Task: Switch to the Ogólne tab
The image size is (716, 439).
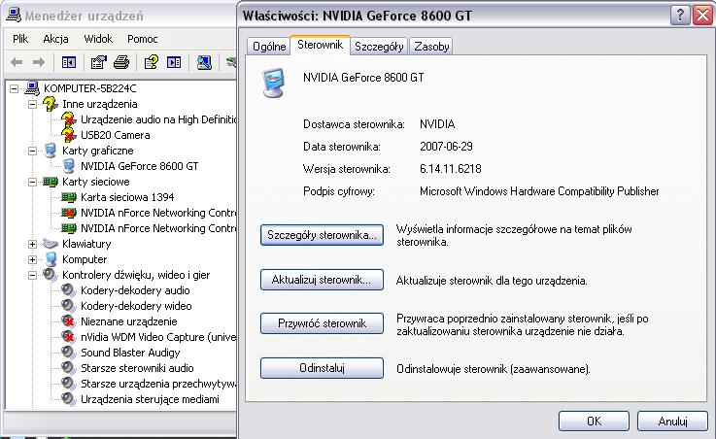Action: click(x=269, y=47)
